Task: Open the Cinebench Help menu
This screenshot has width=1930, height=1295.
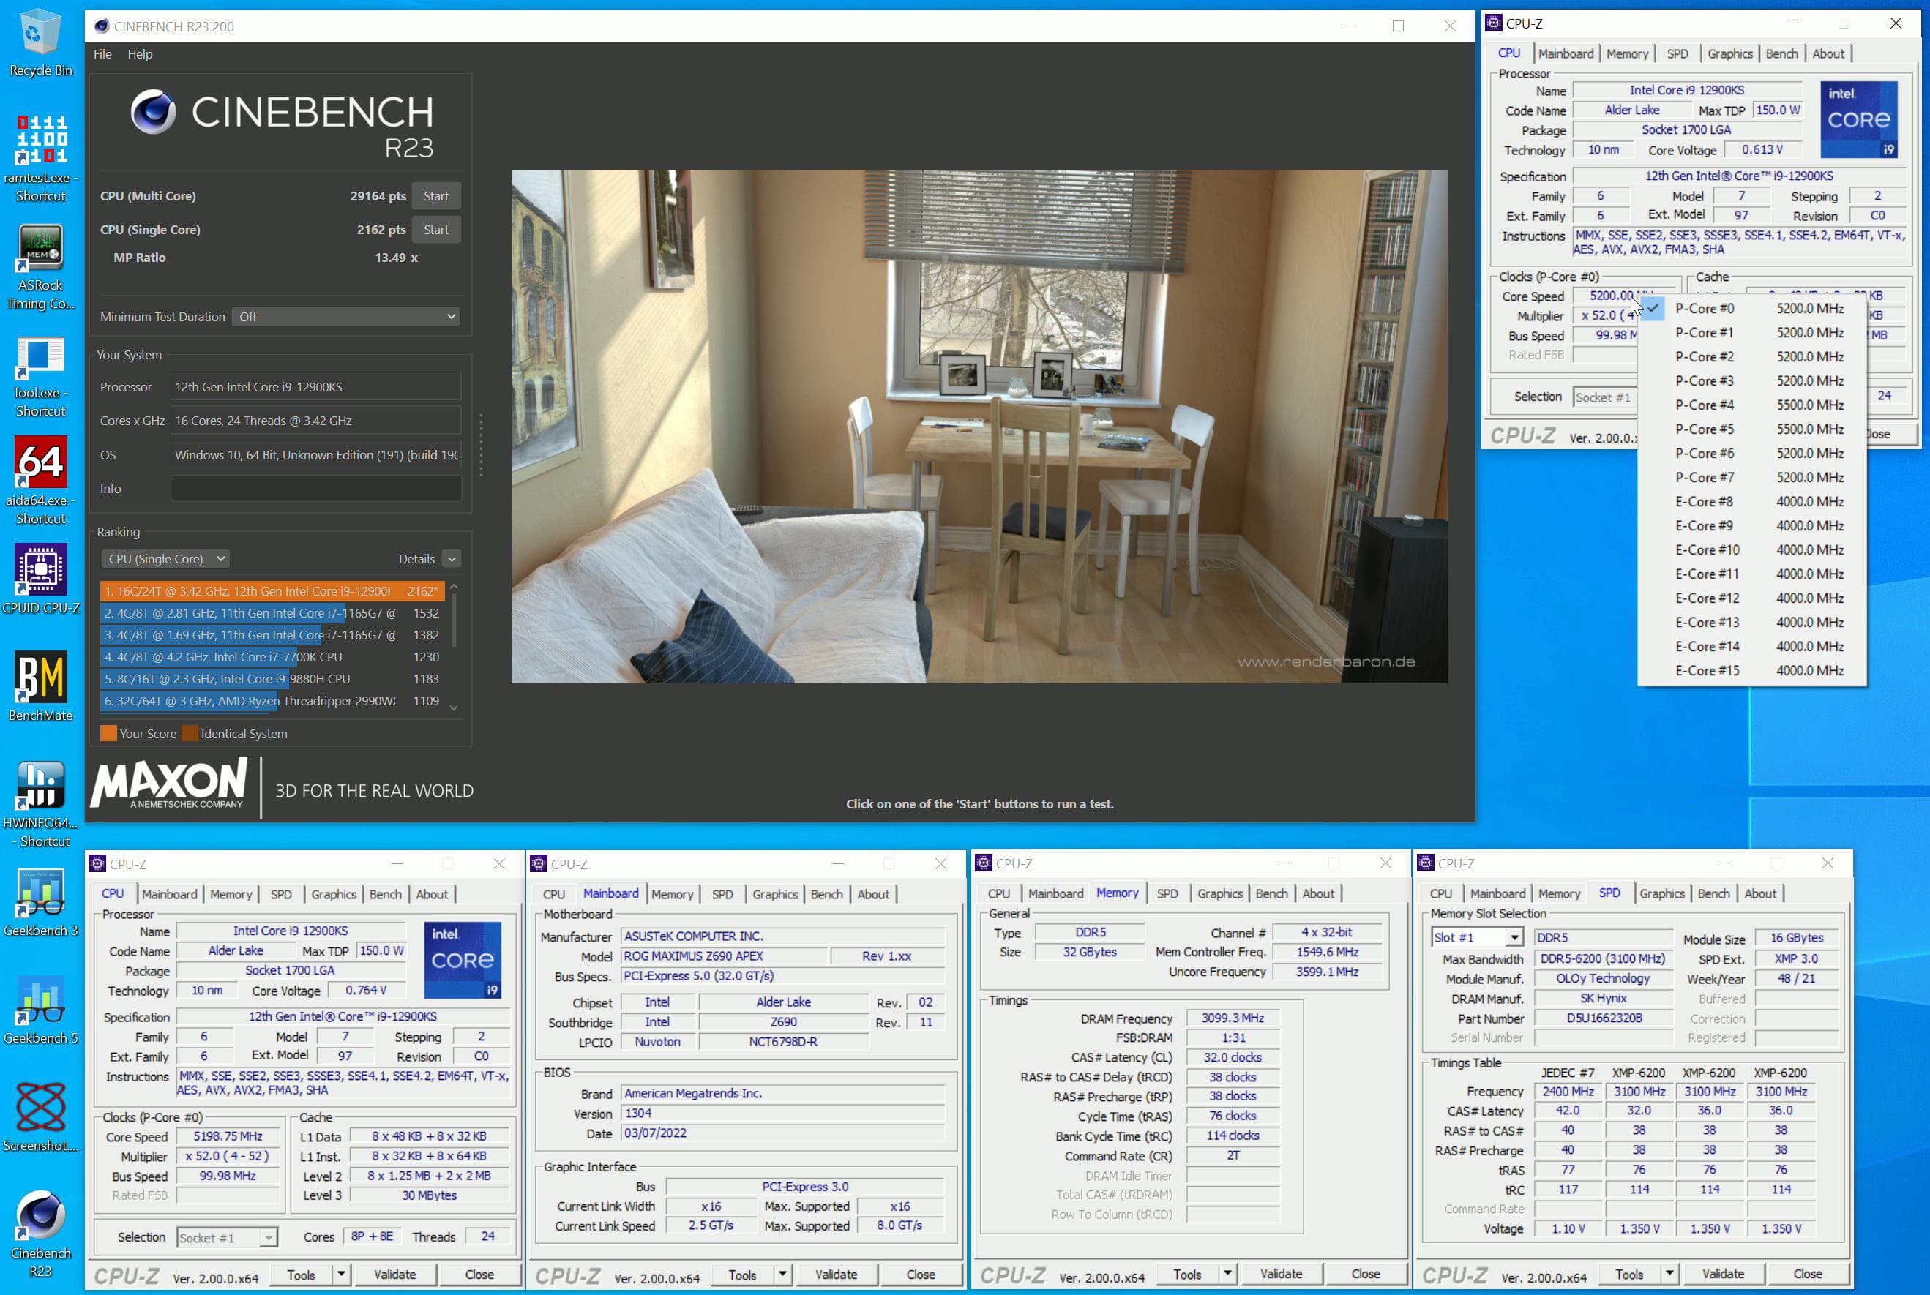Action: (x=140, y=53)
